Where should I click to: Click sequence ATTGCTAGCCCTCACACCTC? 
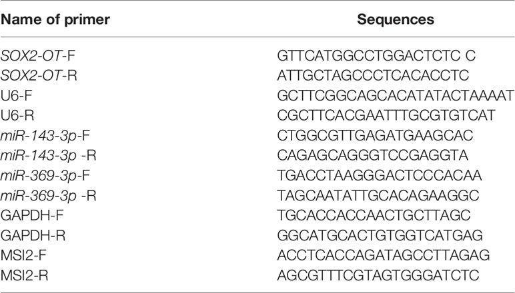[x=373, y=76]
